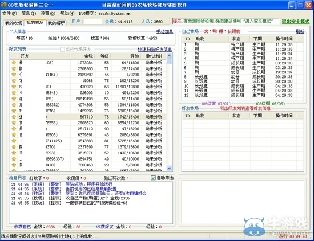314x241 pixels.
Task: Click the 用户 name field
Action: pos(92,22)
